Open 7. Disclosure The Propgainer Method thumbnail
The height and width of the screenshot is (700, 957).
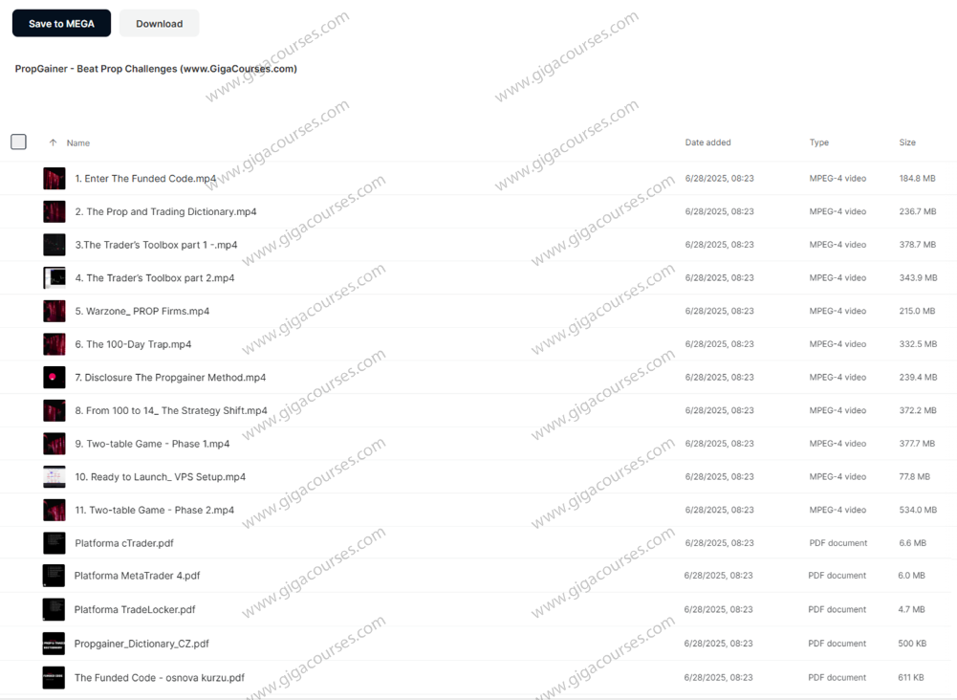(x=54, y=377)
